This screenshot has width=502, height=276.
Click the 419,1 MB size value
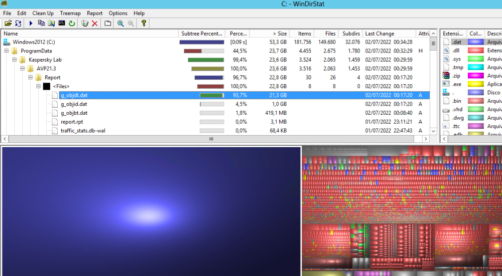pyautogui.click(x=276, y=113)
